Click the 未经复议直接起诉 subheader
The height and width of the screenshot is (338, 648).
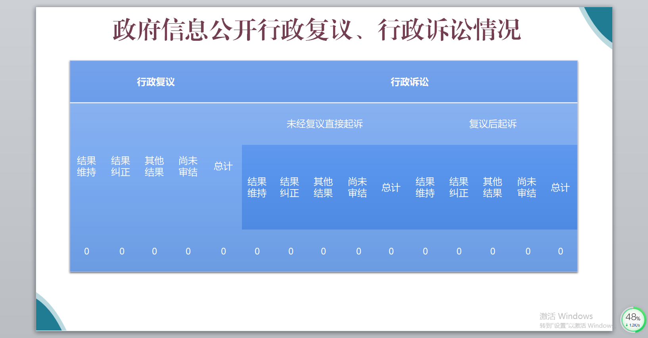point(324,124)
